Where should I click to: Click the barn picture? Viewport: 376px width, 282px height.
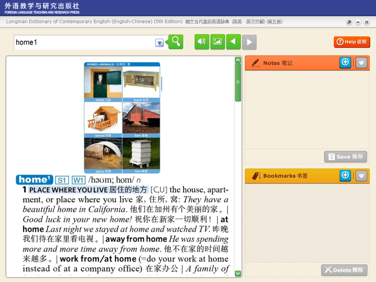141,118
